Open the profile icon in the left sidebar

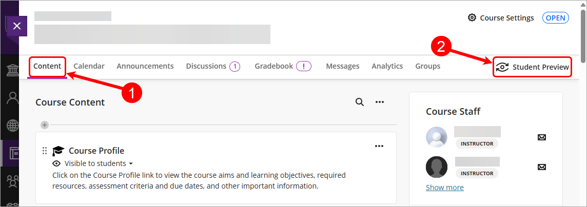[10, 98]
